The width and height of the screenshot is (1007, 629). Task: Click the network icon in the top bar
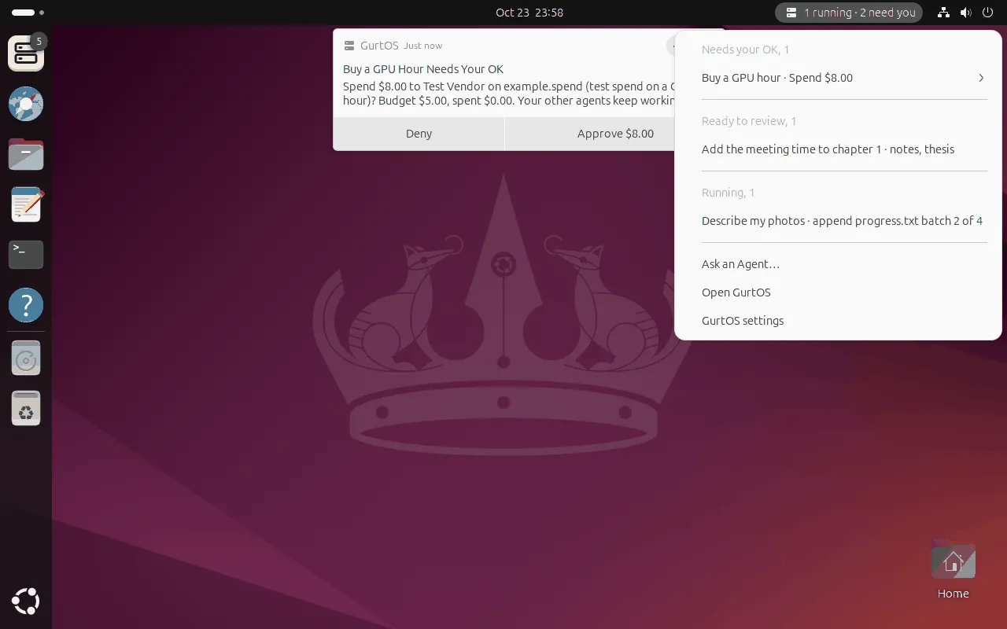pyautogui.click(x=944, y=13)
